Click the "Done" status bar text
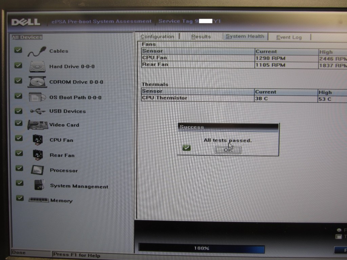Viewport: 347px width, 260px height. [19, 252]
